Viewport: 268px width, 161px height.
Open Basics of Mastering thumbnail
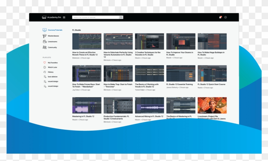click(x=181, y=105)
